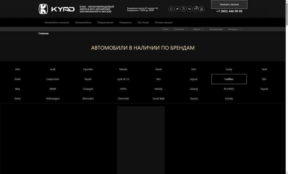Select the highlighted Cadillac brand
Image resolution: width=288 pixels, height=174 pixels.
point(229,79)
